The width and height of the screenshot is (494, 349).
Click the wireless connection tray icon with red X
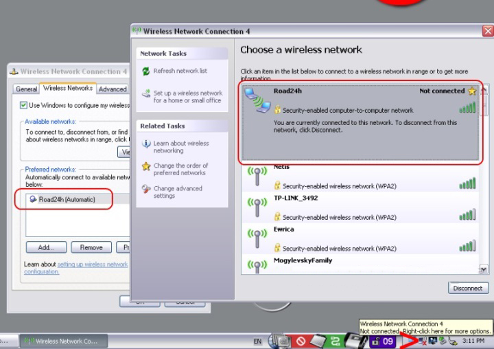pos(422,341)
